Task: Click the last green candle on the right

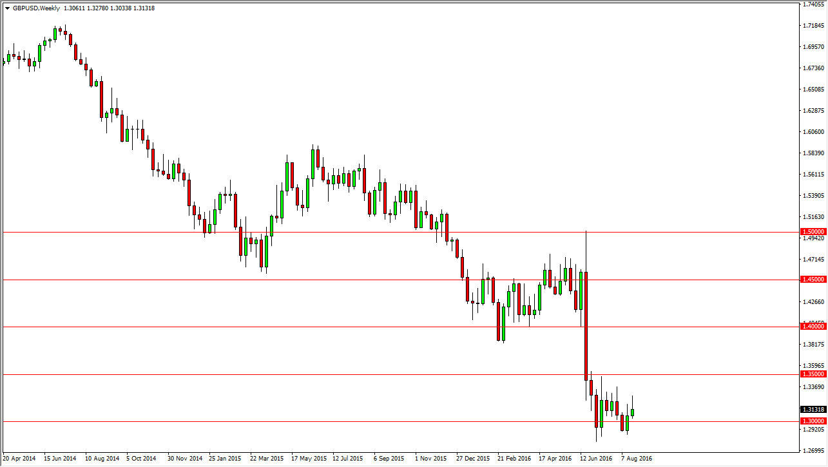Action: (632, 412)
